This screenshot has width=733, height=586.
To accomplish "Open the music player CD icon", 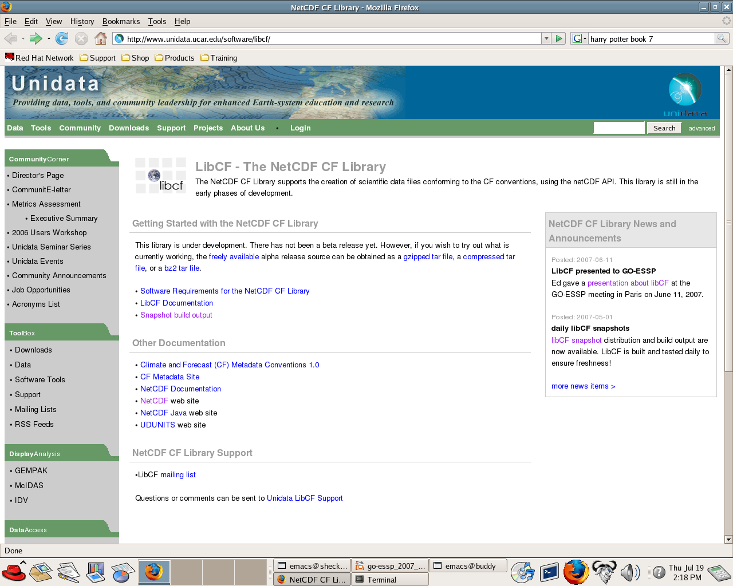I will pyautogui.click(x=522, y=572).
